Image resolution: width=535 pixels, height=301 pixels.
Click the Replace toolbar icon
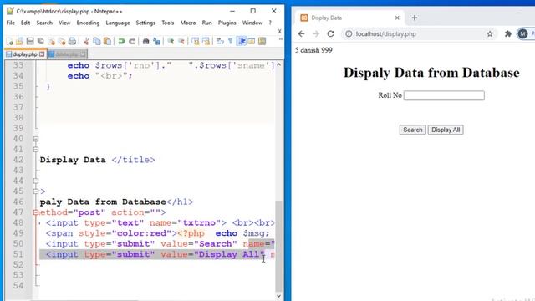point(156,41)
